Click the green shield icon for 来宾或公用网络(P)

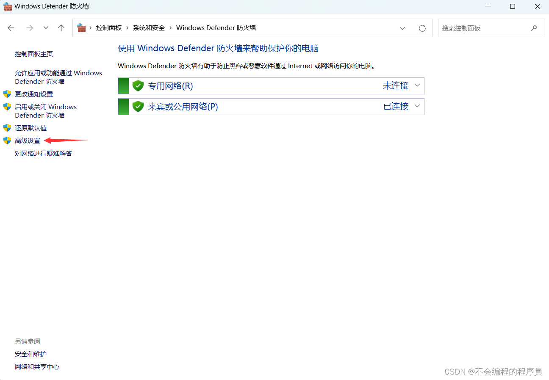(138, 107)
